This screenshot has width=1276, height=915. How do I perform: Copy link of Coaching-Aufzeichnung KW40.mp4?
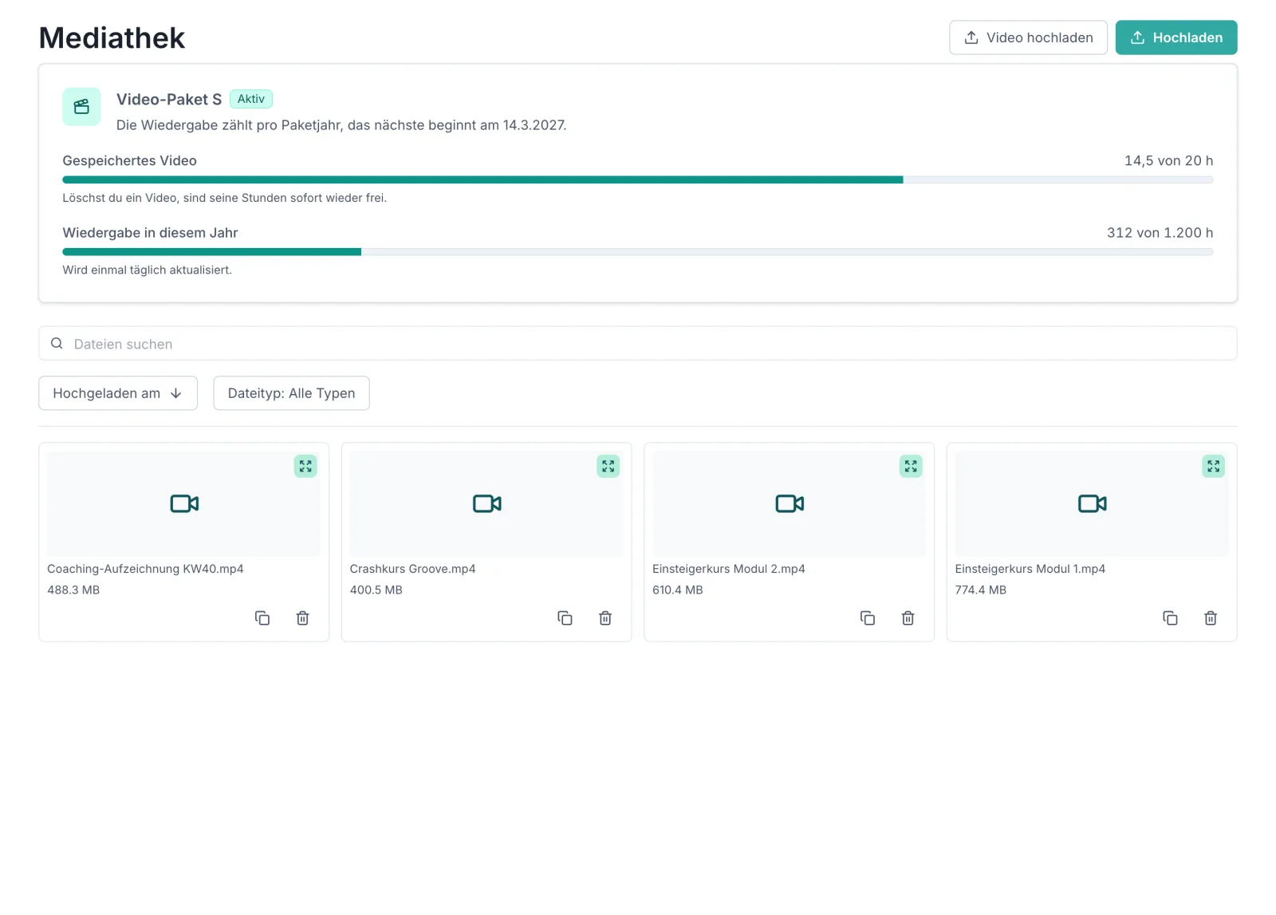point(262,618)
